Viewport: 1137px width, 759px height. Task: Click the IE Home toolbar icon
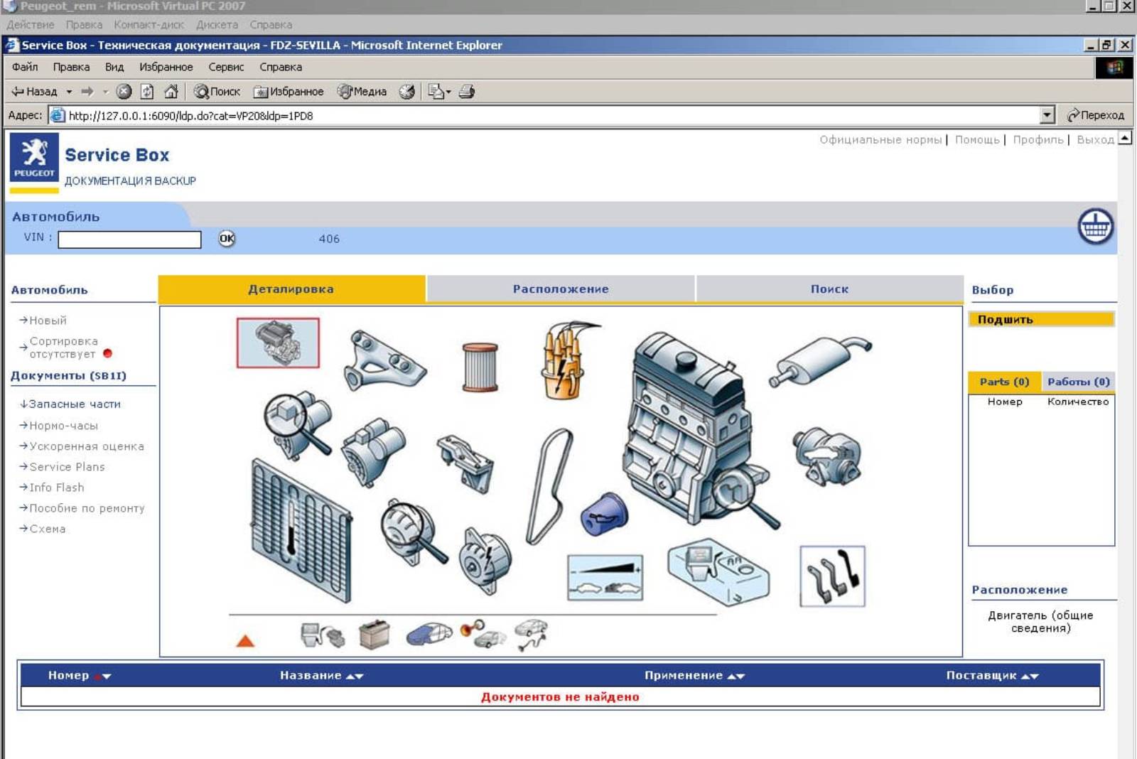point(171,92)
